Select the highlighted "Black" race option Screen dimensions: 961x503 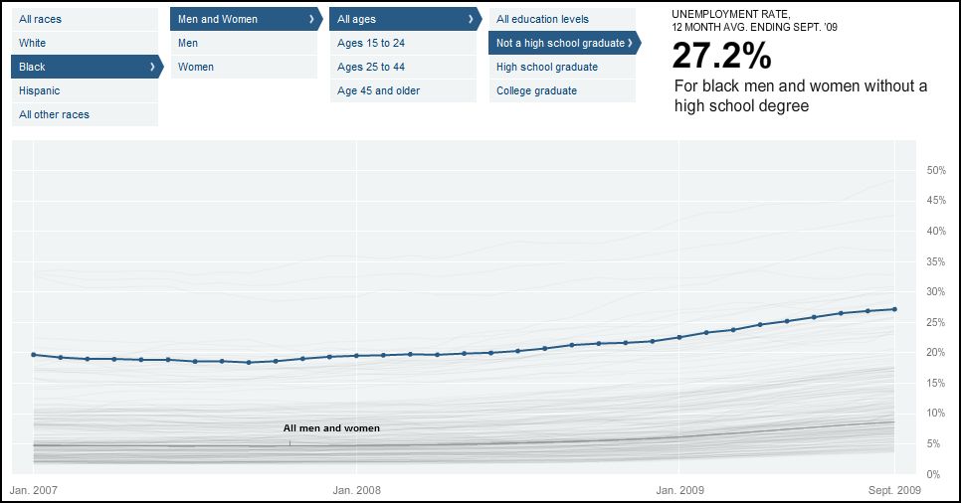click(33, 67)
